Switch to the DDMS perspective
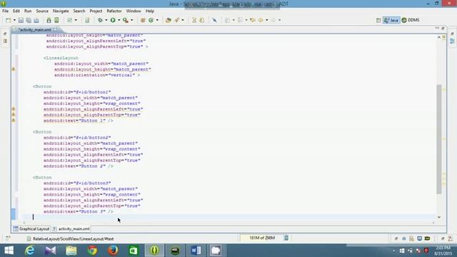 pyautogui.click(x=411, y=20)
